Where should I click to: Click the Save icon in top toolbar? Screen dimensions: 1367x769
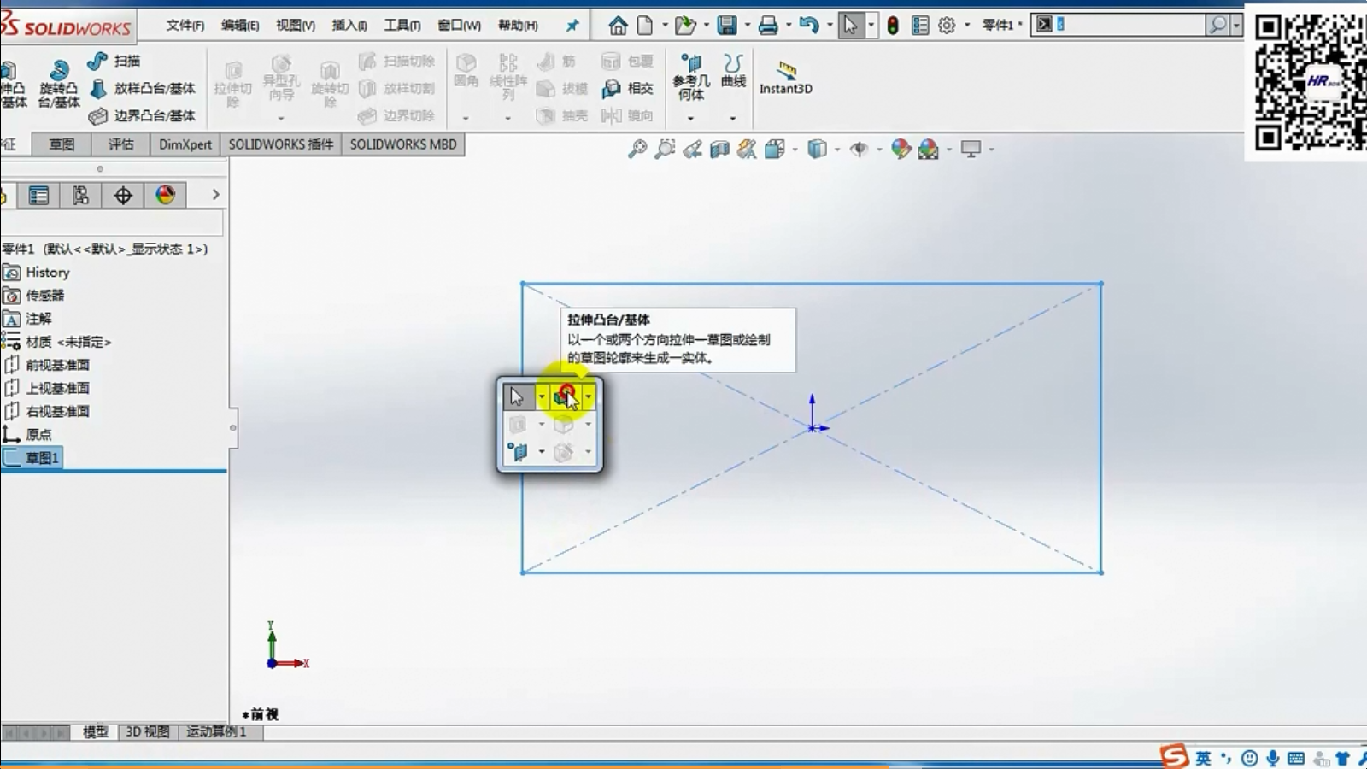[727, 26]
